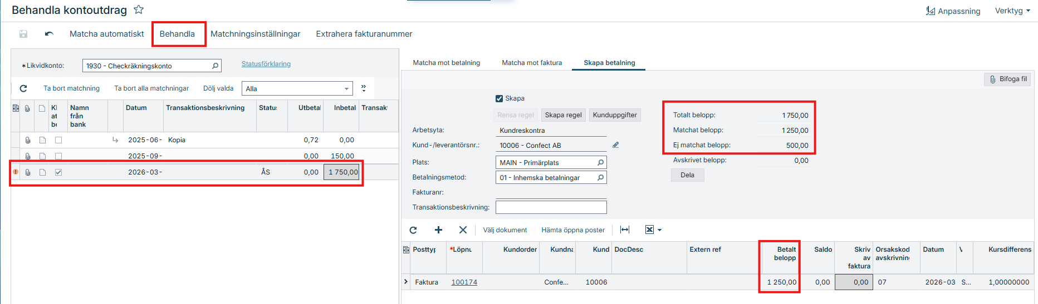This screenshot has width=1038, height=304.
Task: Click the undo arrow in top toolbar
Action: [x=49, y=34]
